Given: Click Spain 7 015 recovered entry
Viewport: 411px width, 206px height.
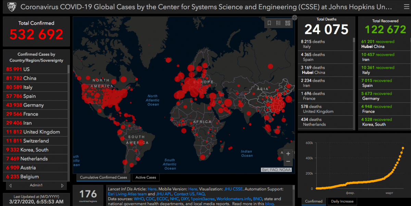Looking at the screenshot, I should (384, 83).
